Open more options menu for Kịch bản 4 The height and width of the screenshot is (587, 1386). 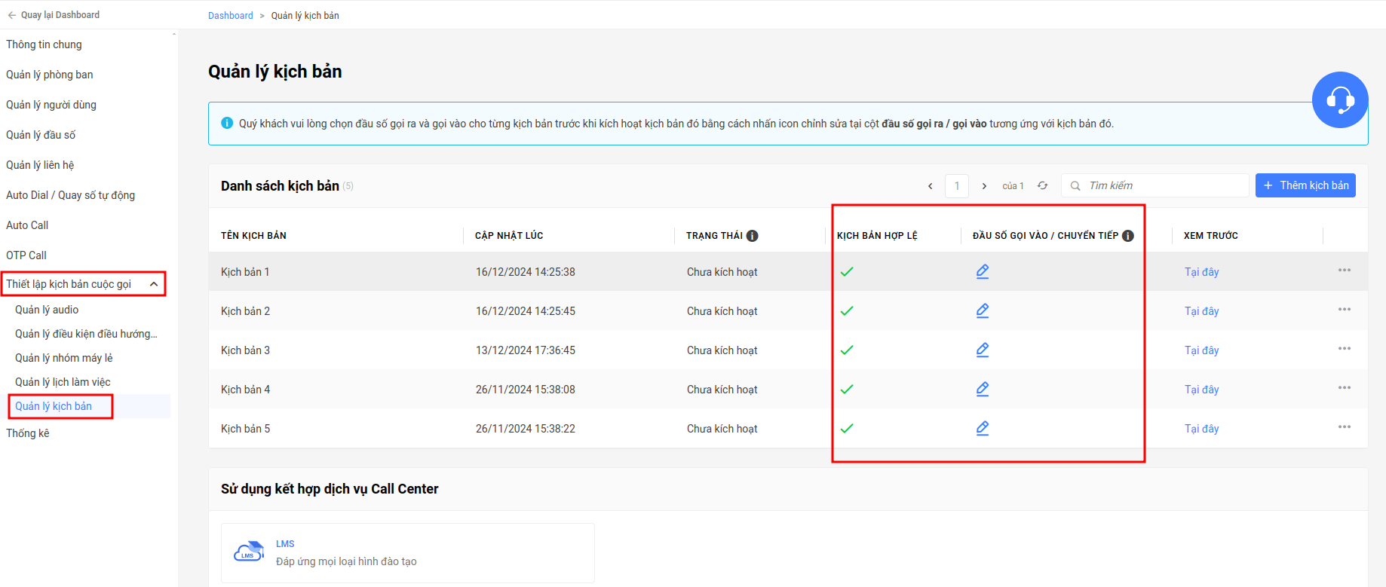tap(1345, 387)
